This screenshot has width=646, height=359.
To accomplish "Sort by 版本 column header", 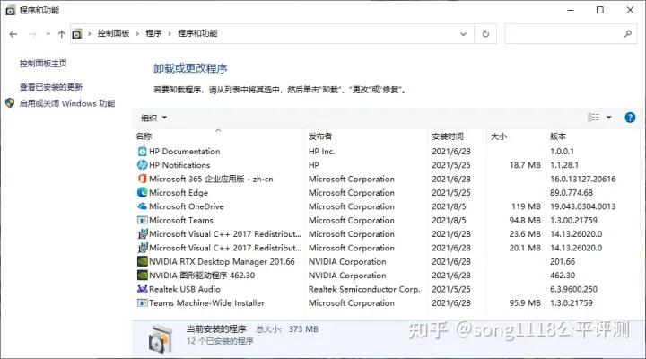I will tap(558, 136).
